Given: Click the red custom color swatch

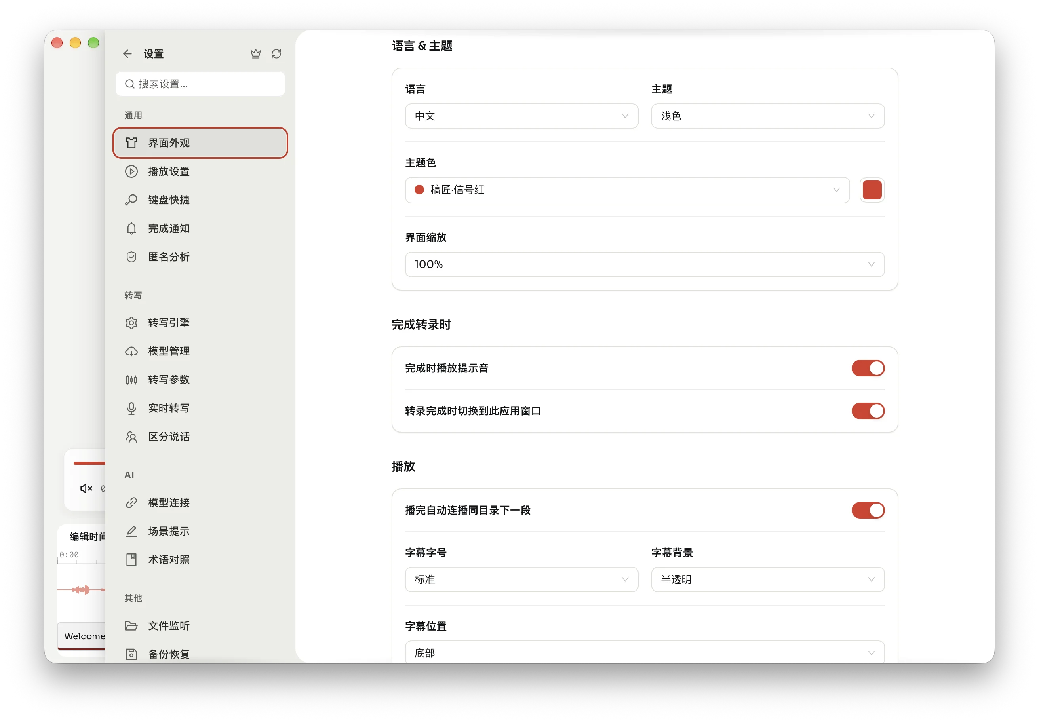Looking at the screenshot, I should [872, 190].
